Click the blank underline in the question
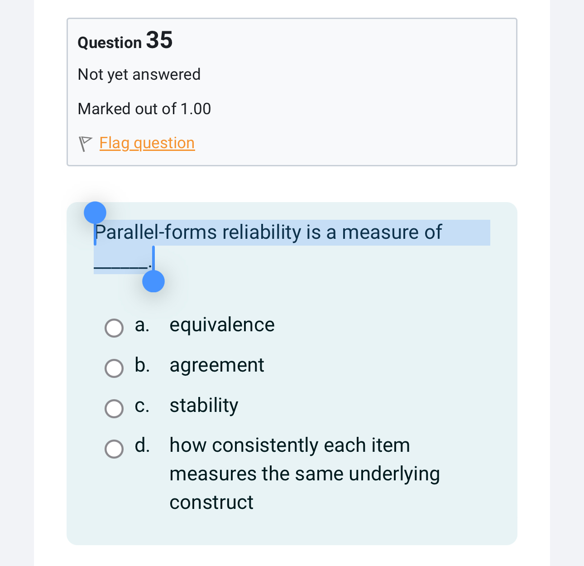Image resolution: width=584 pixels, height=566 pixels. (x=121, y=268)
